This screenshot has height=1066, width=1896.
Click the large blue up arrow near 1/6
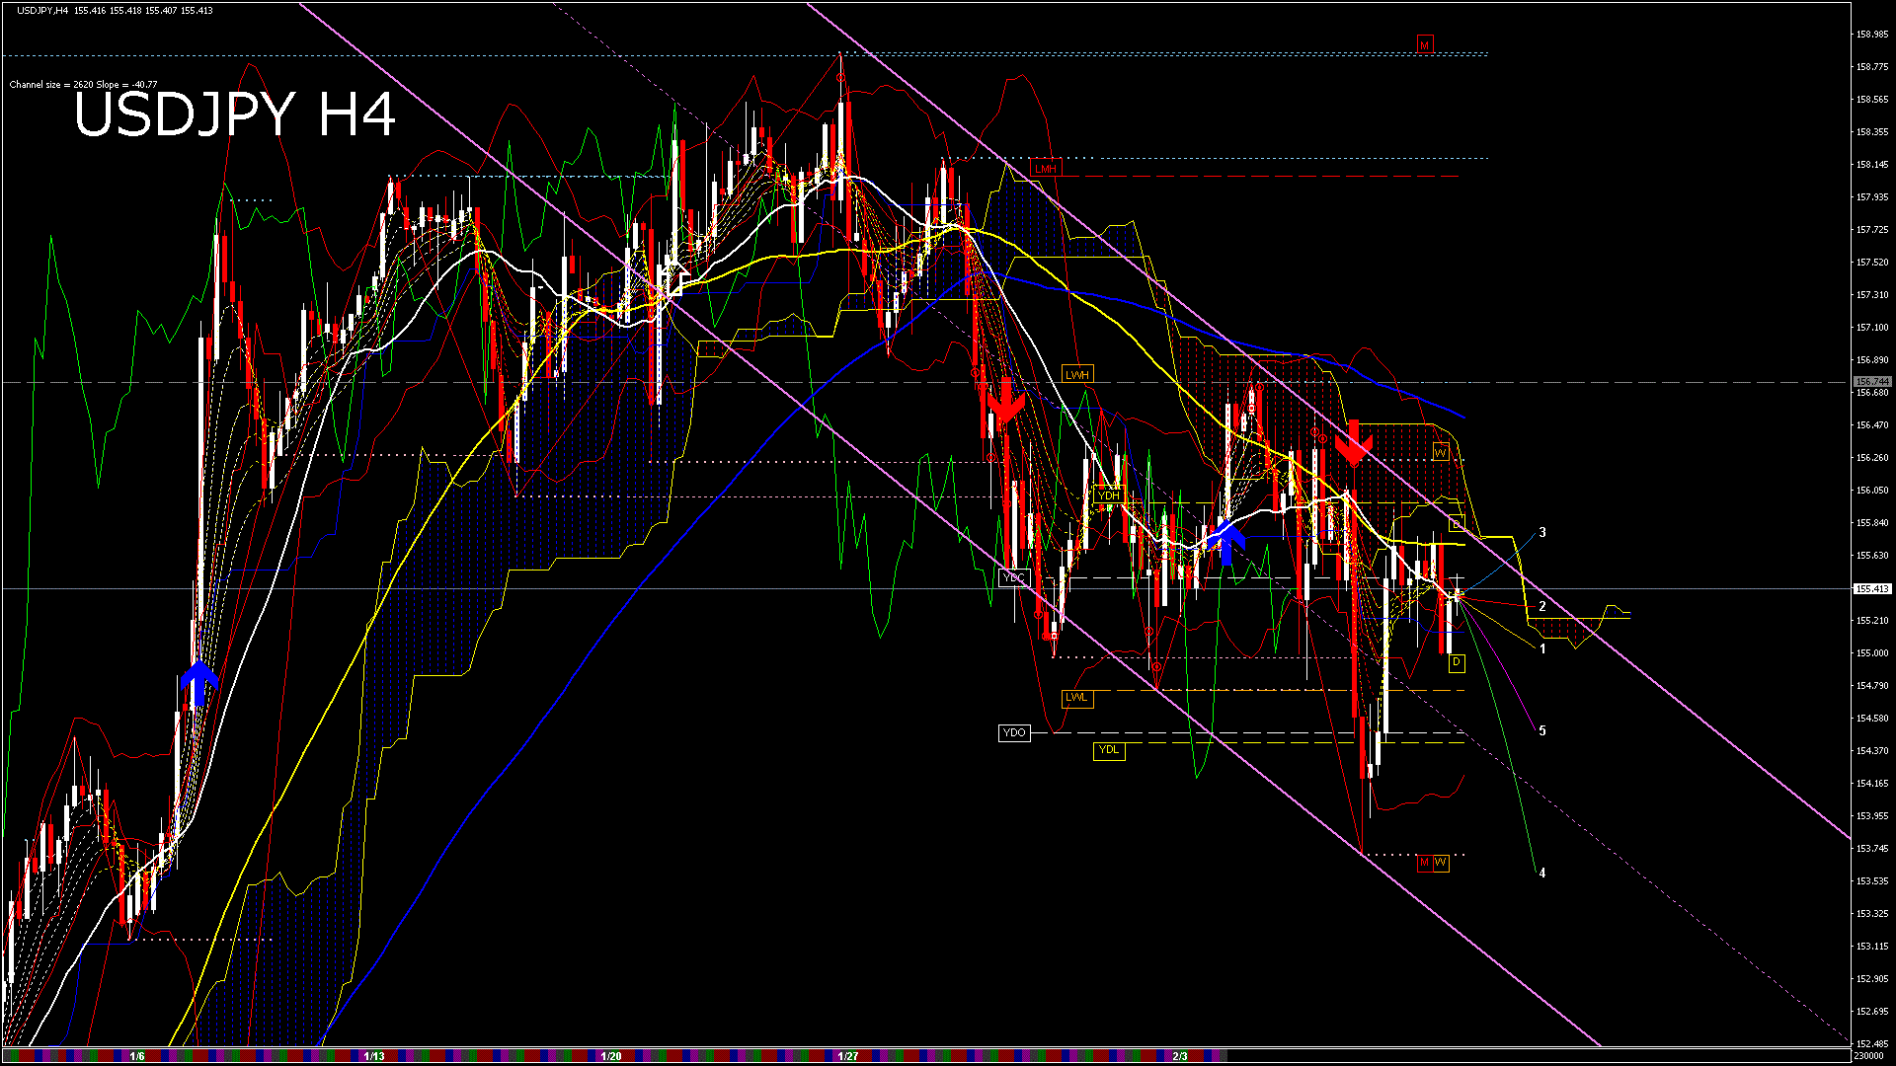[198, 683]
